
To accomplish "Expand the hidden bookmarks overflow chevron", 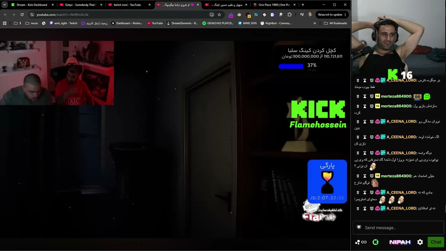I will click(x=315, y=23).
